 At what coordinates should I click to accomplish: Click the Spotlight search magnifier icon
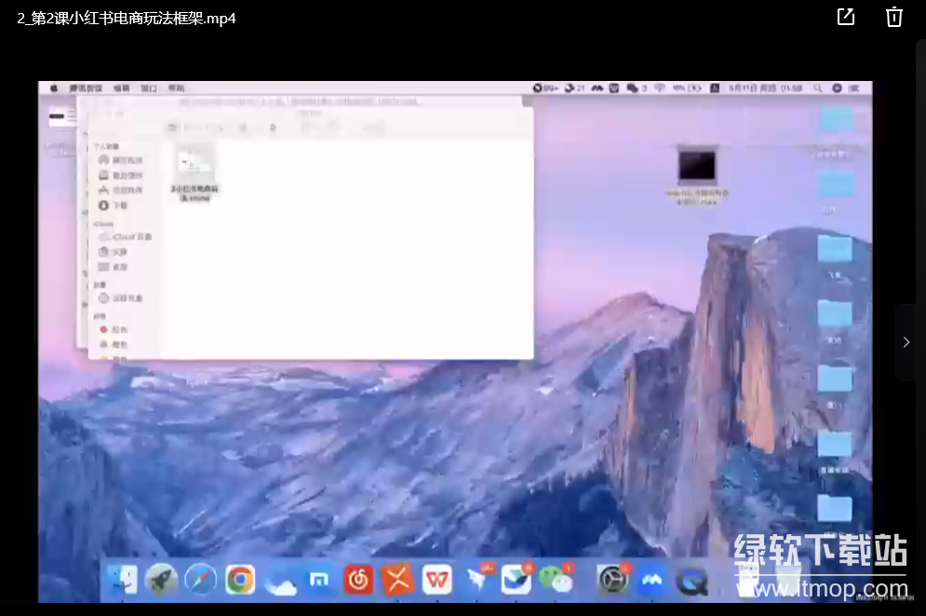(817, 88)
